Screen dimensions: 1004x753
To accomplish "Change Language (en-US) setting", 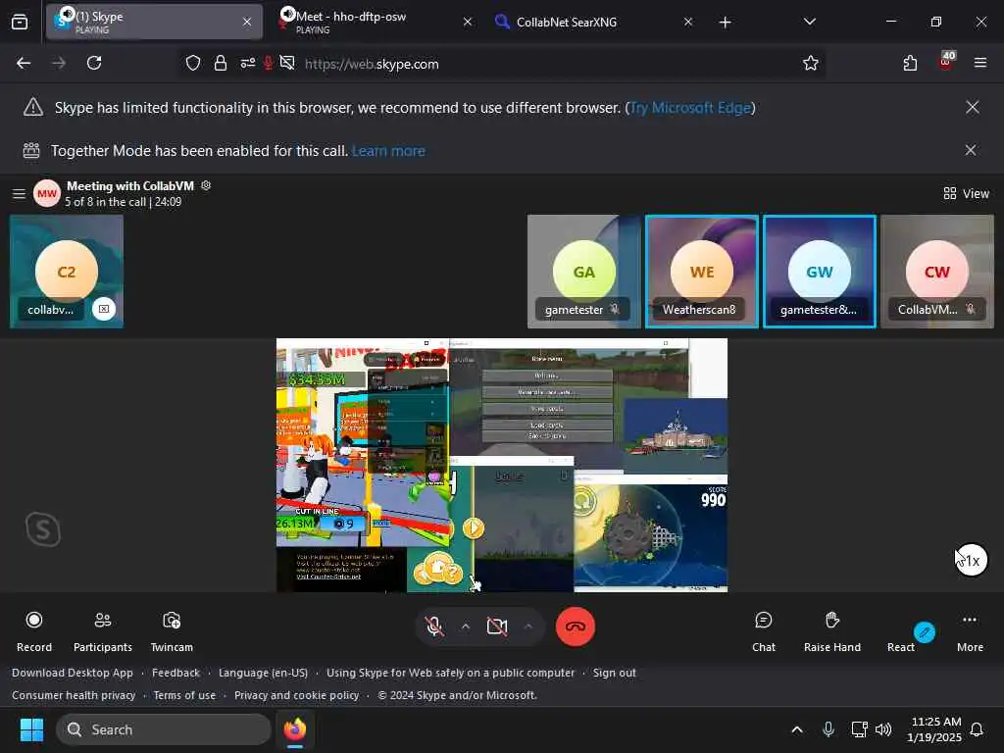I will (x=263, y=673).
